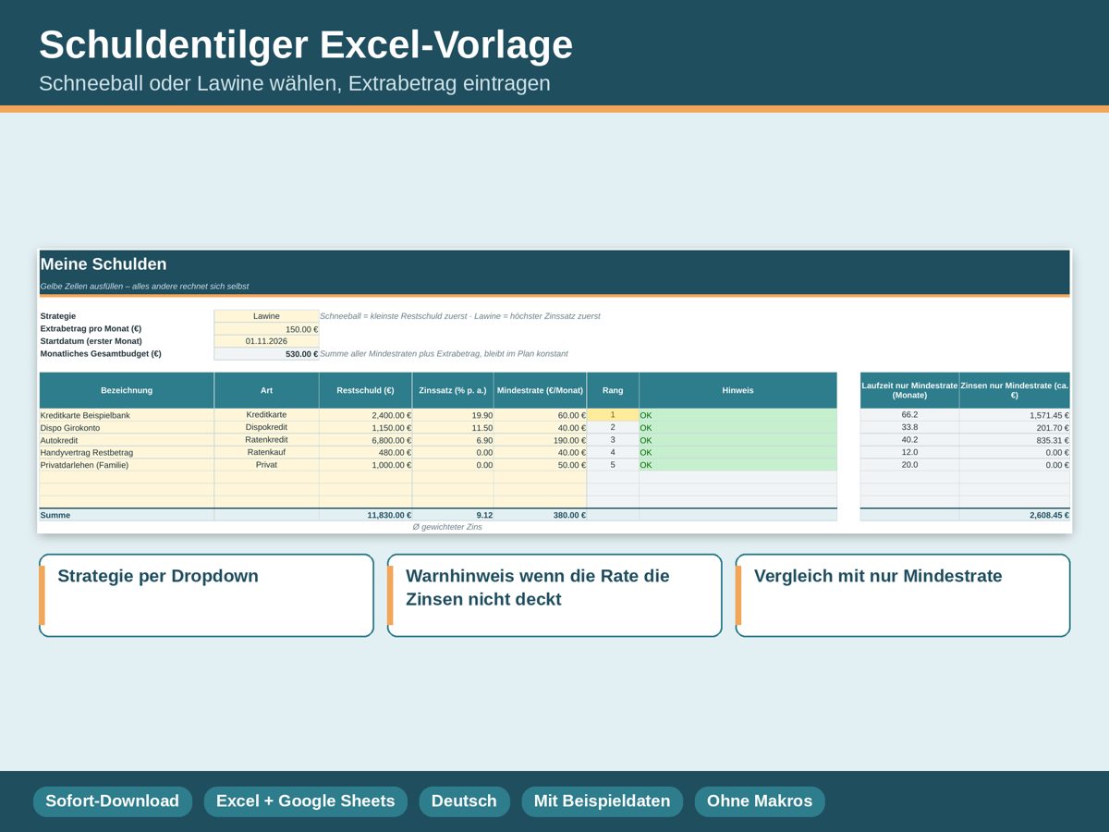Select the Strategie dropdown cell showing Lawine
The image size is (1109, 832).
click(x=266, y=316)
